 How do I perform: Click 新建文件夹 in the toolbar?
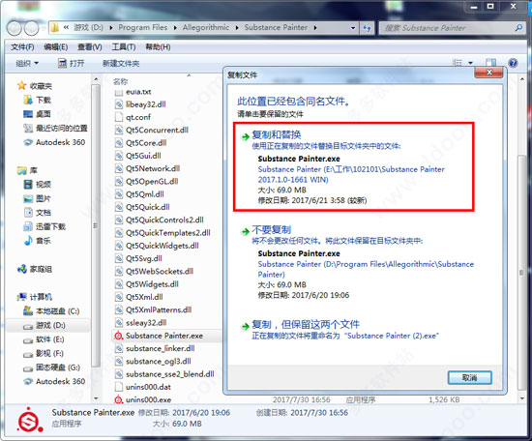coord(121,63)
